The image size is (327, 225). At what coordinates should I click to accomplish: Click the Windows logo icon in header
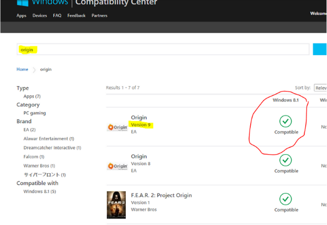pyautogui.click(x=22, y=3)
